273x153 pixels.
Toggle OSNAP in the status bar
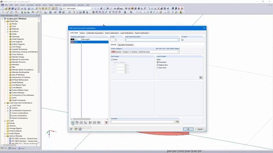coord(188,152)
